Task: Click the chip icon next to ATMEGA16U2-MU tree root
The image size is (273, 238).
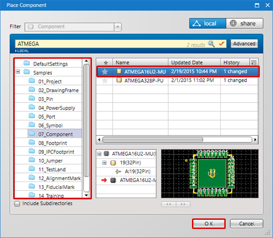Action: (106, 154)
